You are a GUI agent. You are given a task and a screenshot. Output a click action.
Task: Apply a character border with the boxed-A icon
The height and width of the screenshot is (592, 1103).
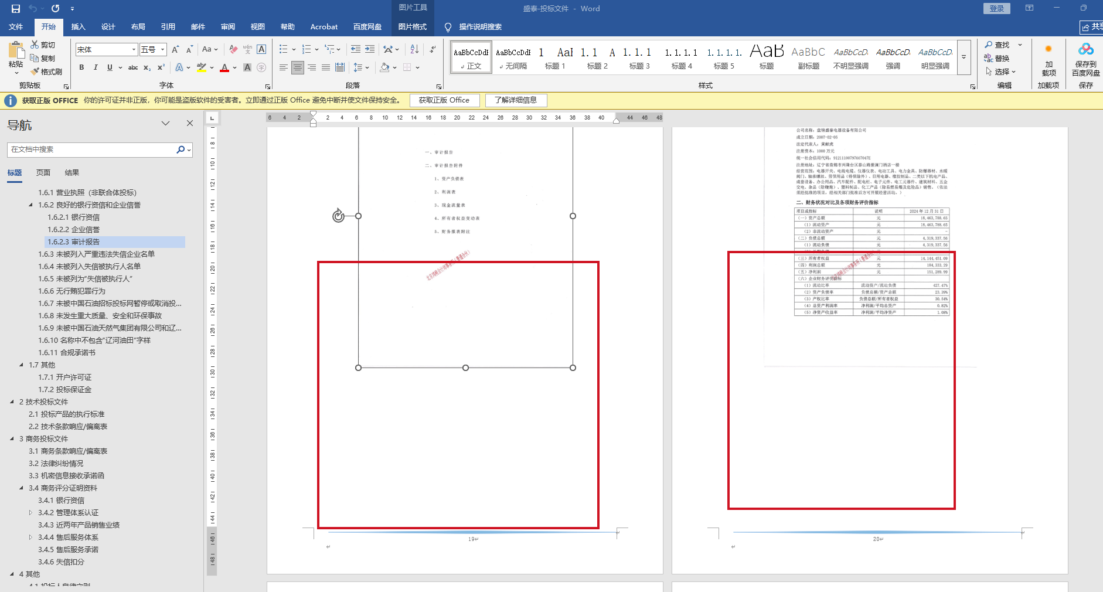click(x=261, y=50)
